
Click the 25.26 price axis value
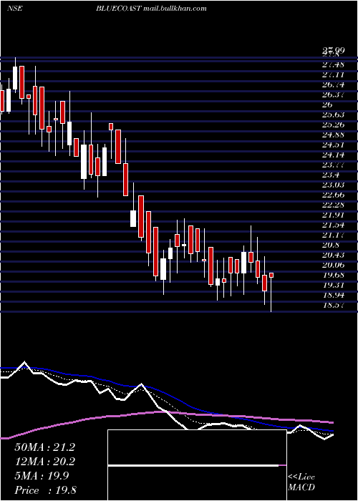(334, 125)
